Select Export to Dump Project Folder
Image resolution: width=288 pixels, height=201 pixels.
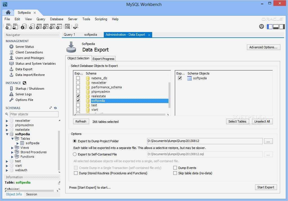[75, 141]
